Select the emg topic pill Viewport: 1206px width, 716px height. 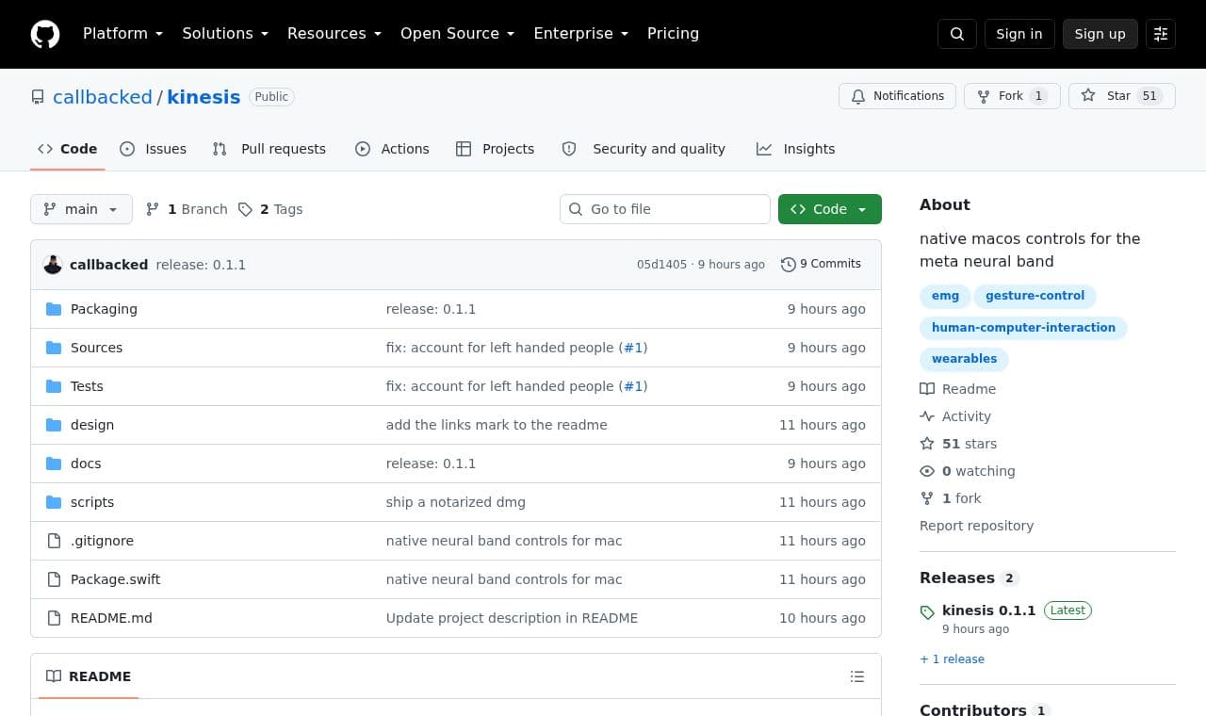pyautogui.click(x=945, y=296)
